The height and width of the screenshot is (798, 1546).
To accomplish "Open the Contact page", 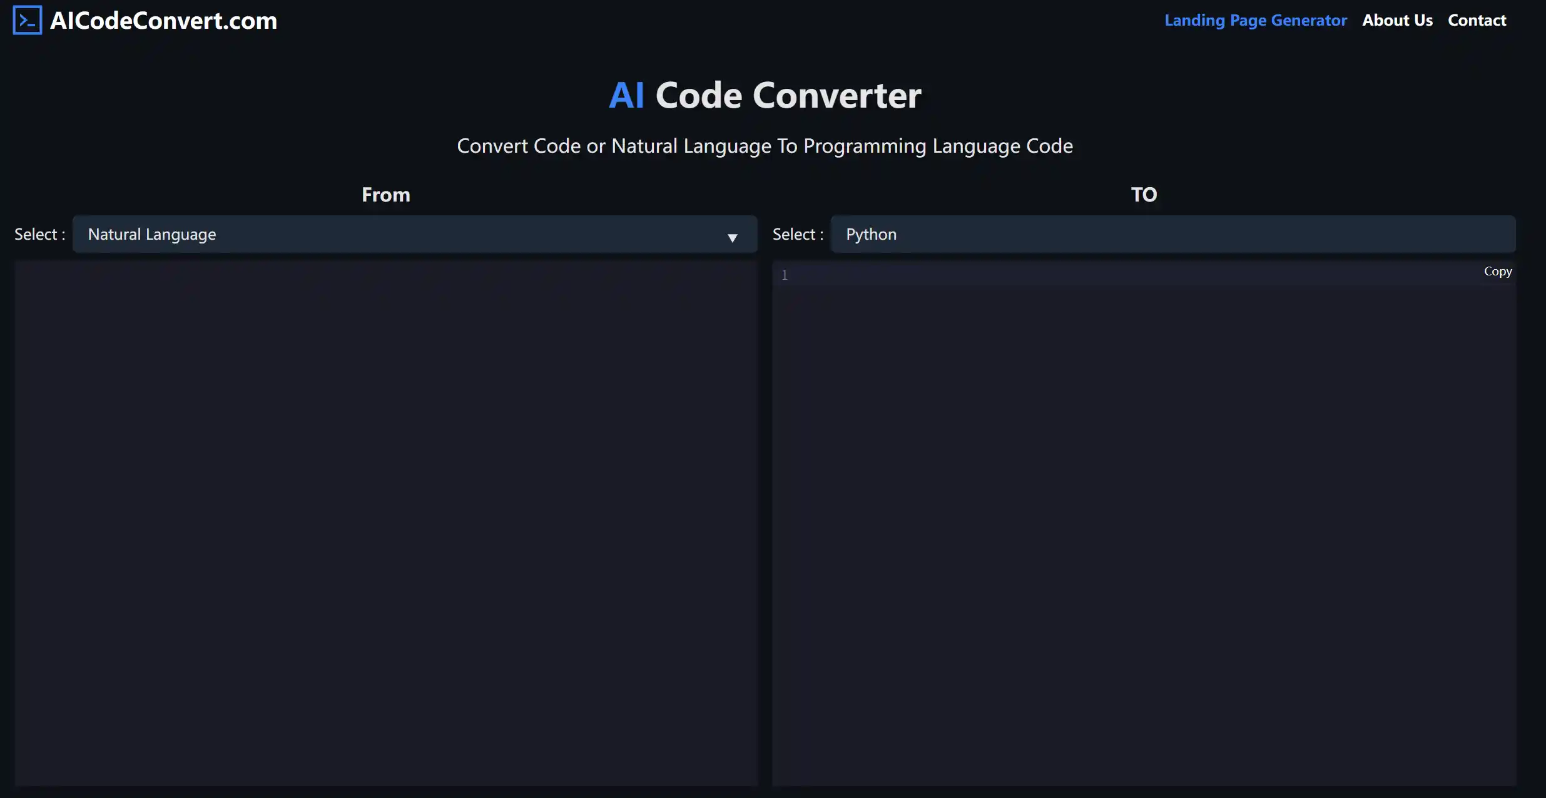I will pos(1477,19).
